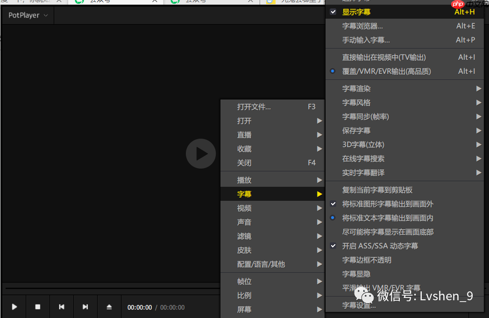Select the 覆盖/VMR/EVR输出(高品质) radio option
Image resolution: width=489 pixels, height=318 pixels.
click(x=332, y=71)
